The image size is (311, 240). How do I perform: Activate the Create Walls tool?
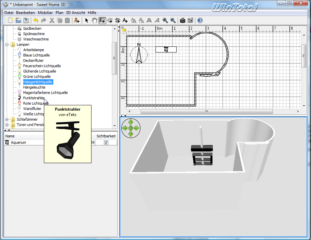click(102, 20)
